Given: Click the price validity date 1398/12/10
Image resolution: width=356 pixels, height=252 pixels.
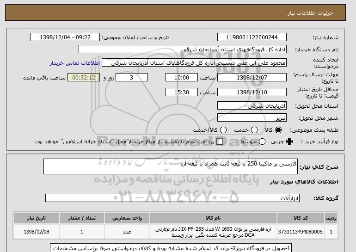Looking at the screenshot, I should [x=252, y=92].
